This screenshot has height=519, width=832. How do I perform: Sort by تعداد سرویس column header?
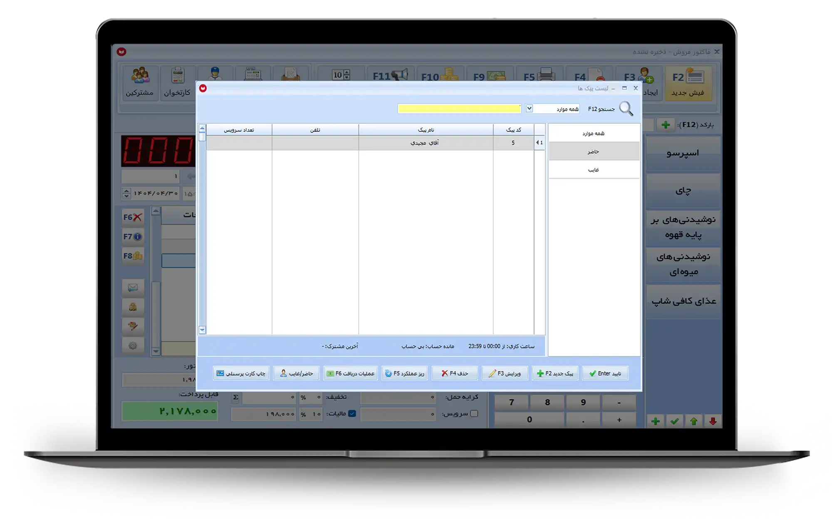tap(239, 130)
